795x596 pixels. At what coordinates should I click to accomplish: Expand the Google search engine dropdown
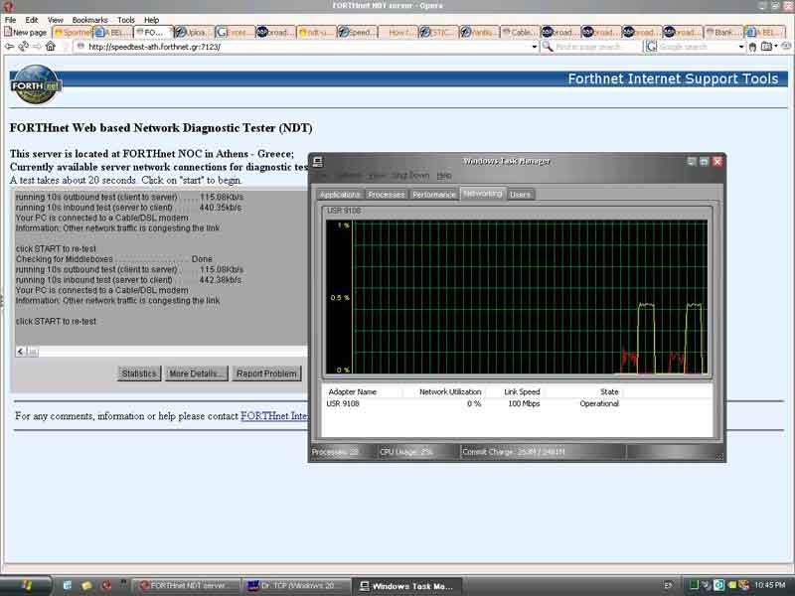click(x=741, y=47)
